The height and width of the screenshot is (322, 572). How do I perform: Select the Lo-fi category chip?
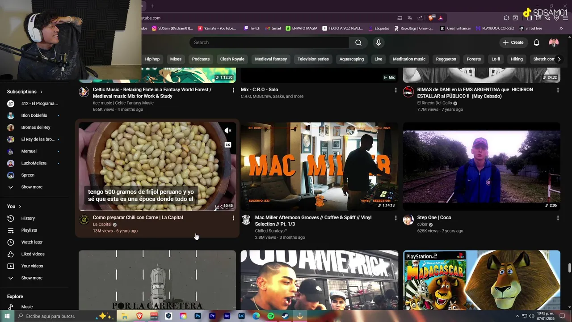tap(496, 59)
